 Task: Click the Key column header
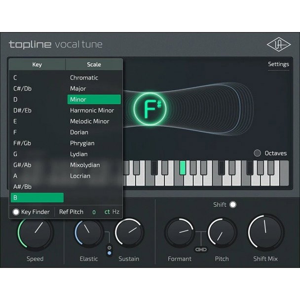coord(37,65)
